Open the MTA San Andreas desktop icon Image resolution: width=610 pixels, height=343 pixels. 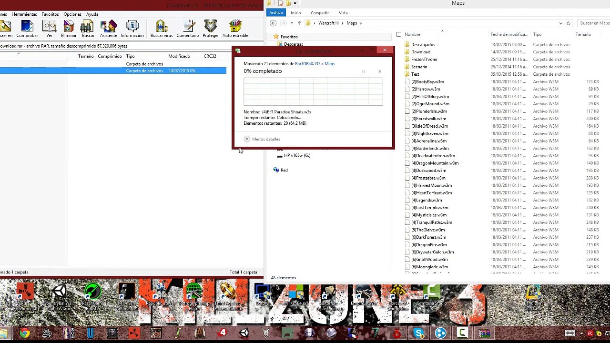[127, 298]
